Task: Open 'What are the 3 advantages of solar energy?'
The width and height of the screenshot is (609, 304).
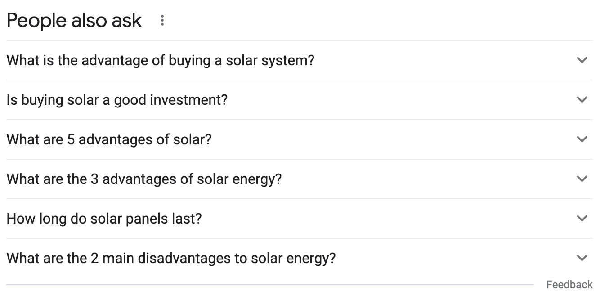Action: click(x=144, y=179)
